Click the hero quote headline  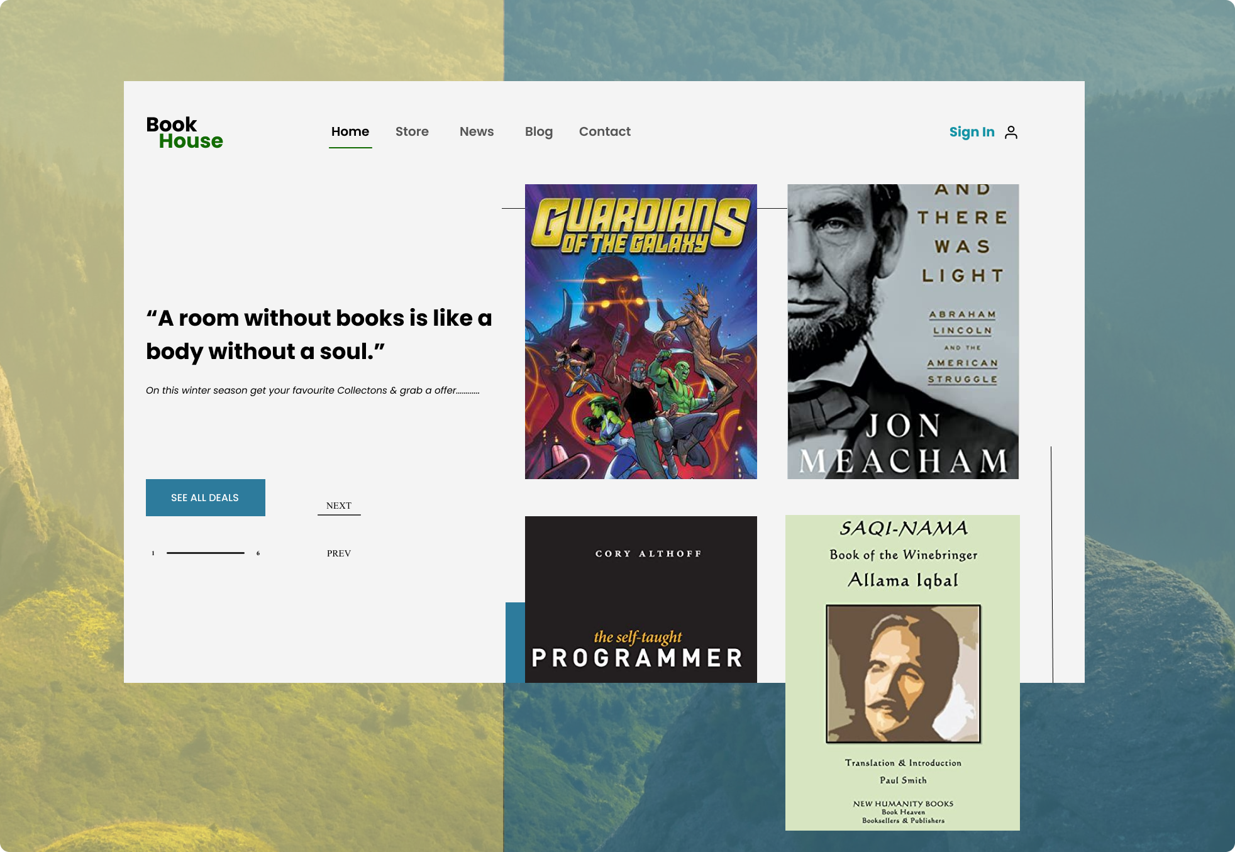[x=319, y=335]
